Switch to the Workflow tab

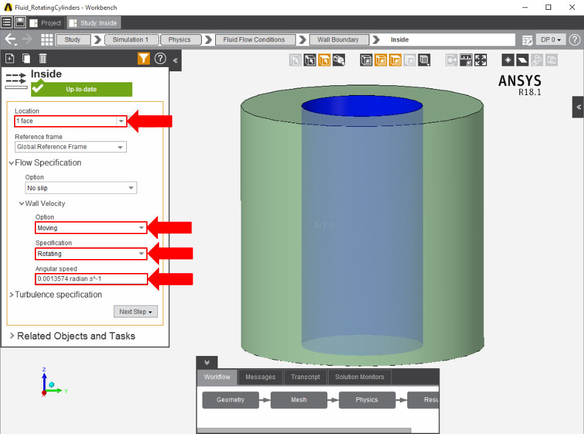[217, 377]
